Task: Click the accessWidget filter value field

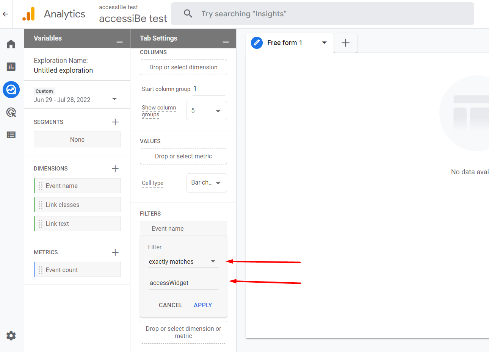Action: [x=183, y=283]
